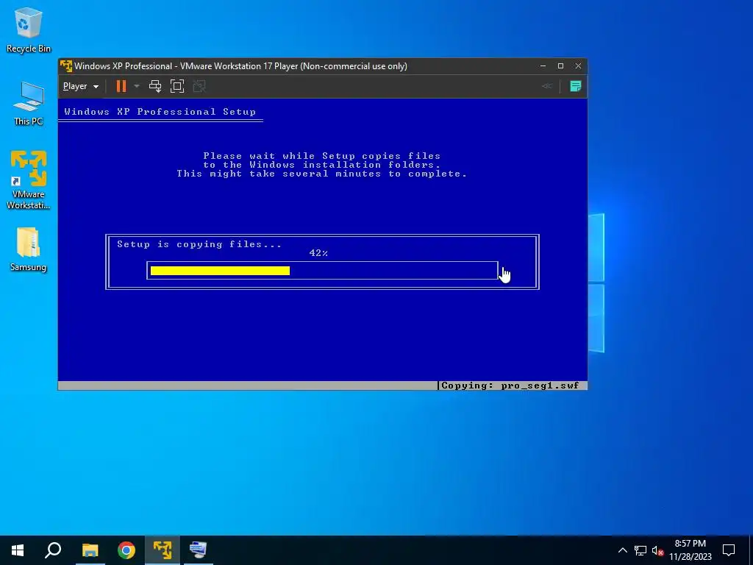Click the VMware Player taskbar button
Viewport: 753px width, 565px height.
click(x=163, y=550)
